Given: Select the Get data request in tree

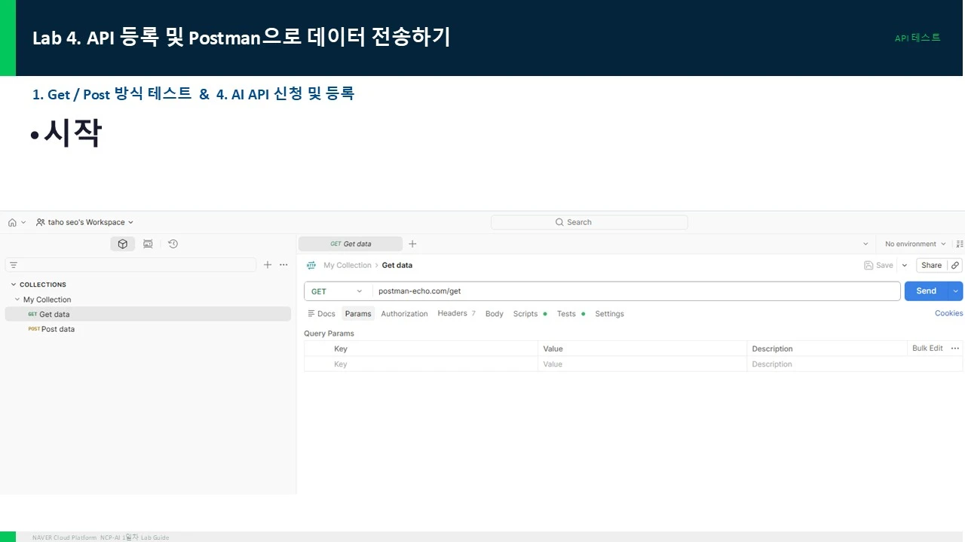Looking at the screenshot, I should point(148,314).
